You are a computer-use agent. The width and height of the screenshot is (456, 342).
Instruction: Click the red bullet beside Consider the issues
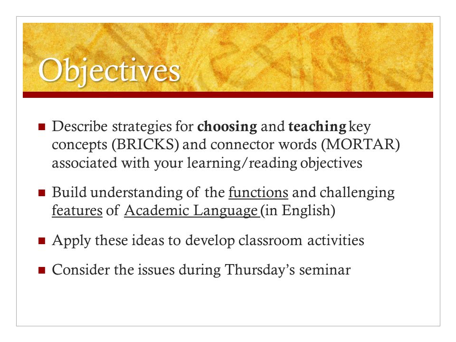pyautogui.click(x=42, y=270)
